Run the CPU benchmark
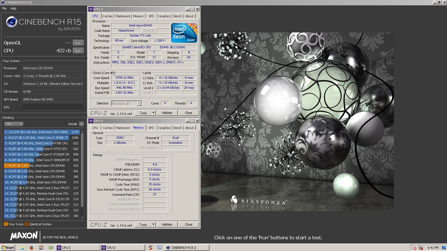Screen dimensions: 447x251 (x=78, y=51)
